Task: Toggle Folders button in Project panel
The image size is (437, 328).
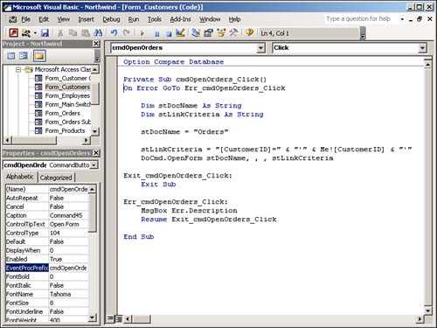Action: pos(39,56)
